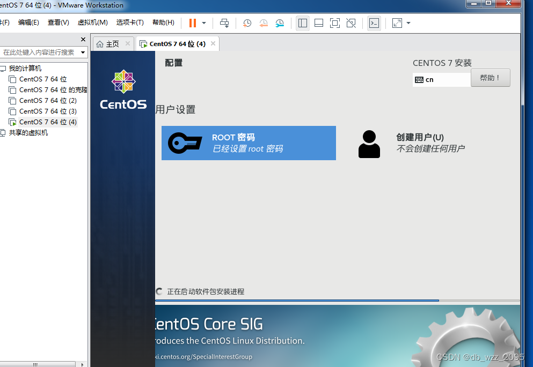Close the 主页 tab
The image size is (533, 367).
(x=127, y=43)
